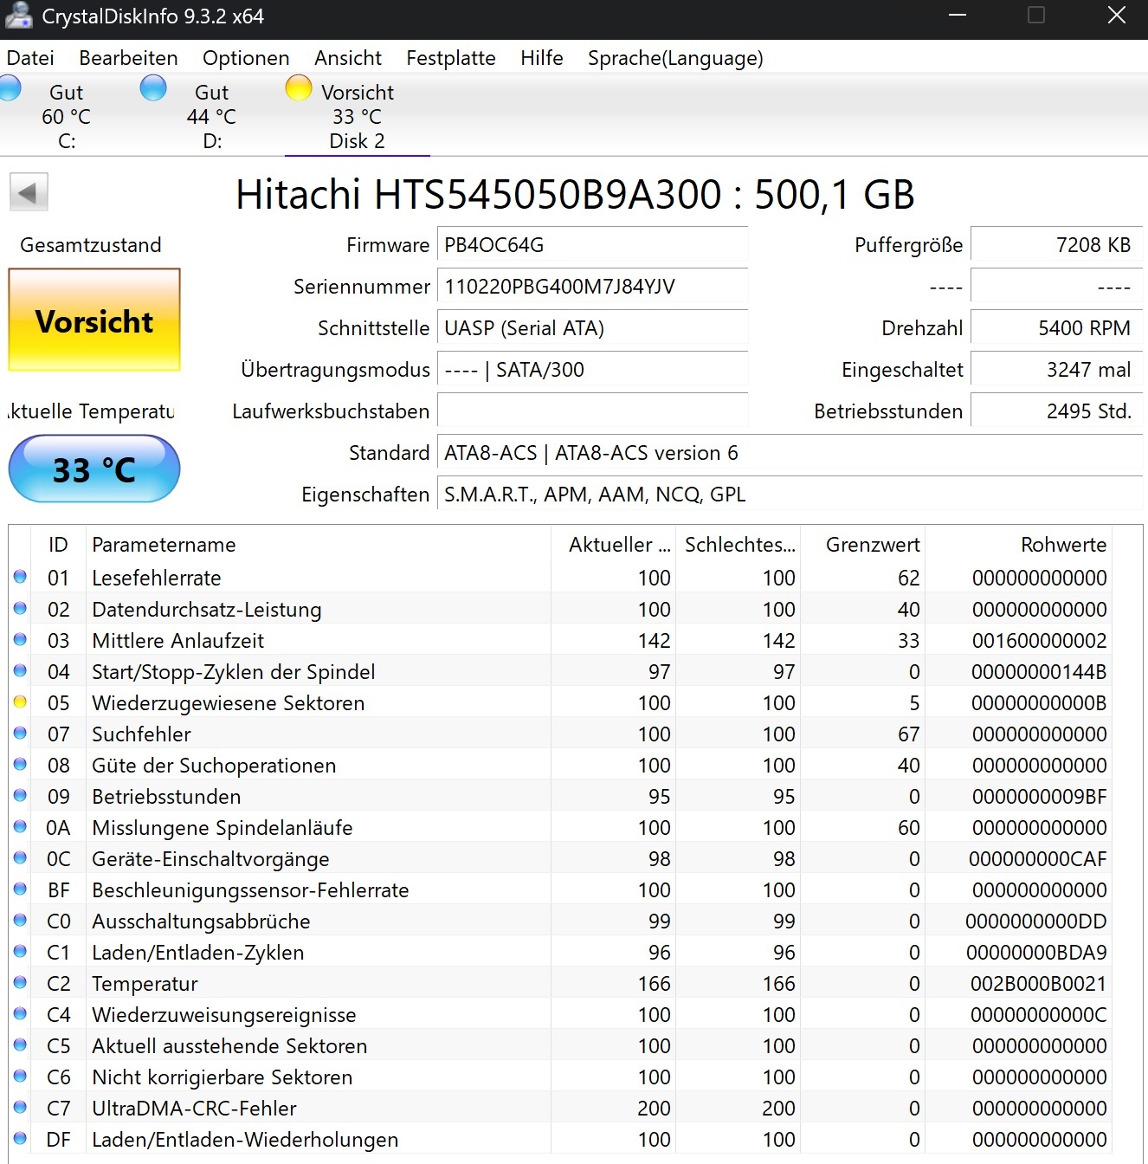
Task: Click status dot for Laden/Entladen-Zyklen row
Action: pos(20,951)
